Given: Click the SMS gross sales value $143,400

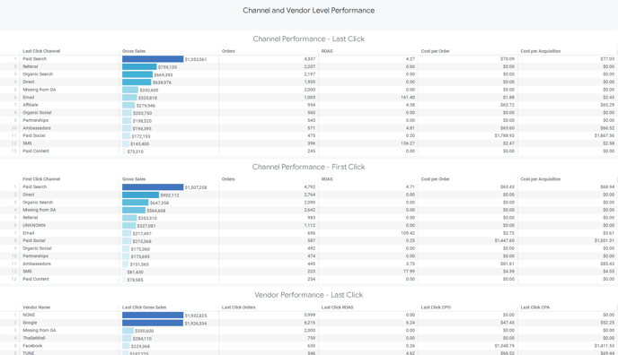Looking at the screenshot, I should tap(140, 144).
